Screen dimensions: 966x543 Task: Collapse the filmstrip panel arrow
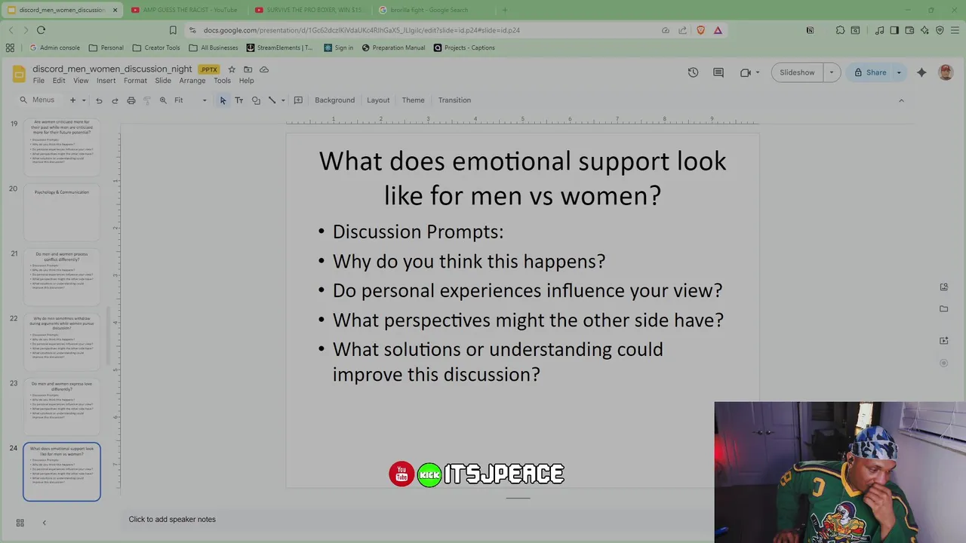click(x=44, y=523)
